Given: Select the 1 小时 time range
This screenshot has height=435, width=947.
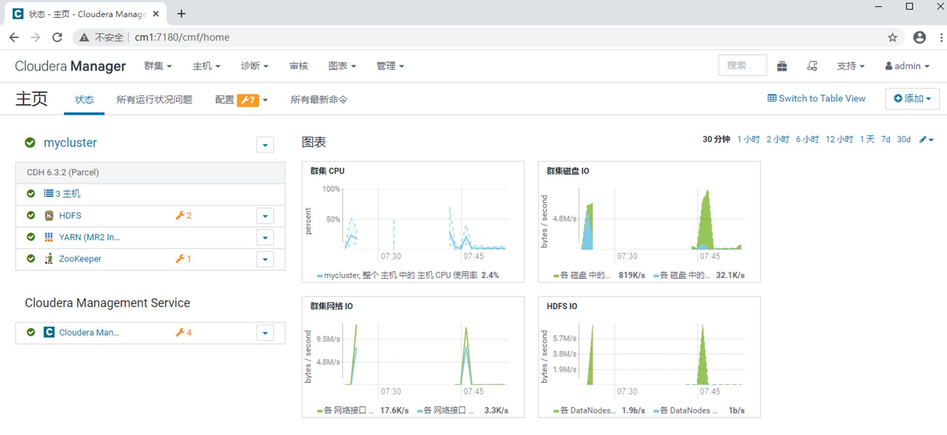Looking at the screenshot, I should pos(748,140).
